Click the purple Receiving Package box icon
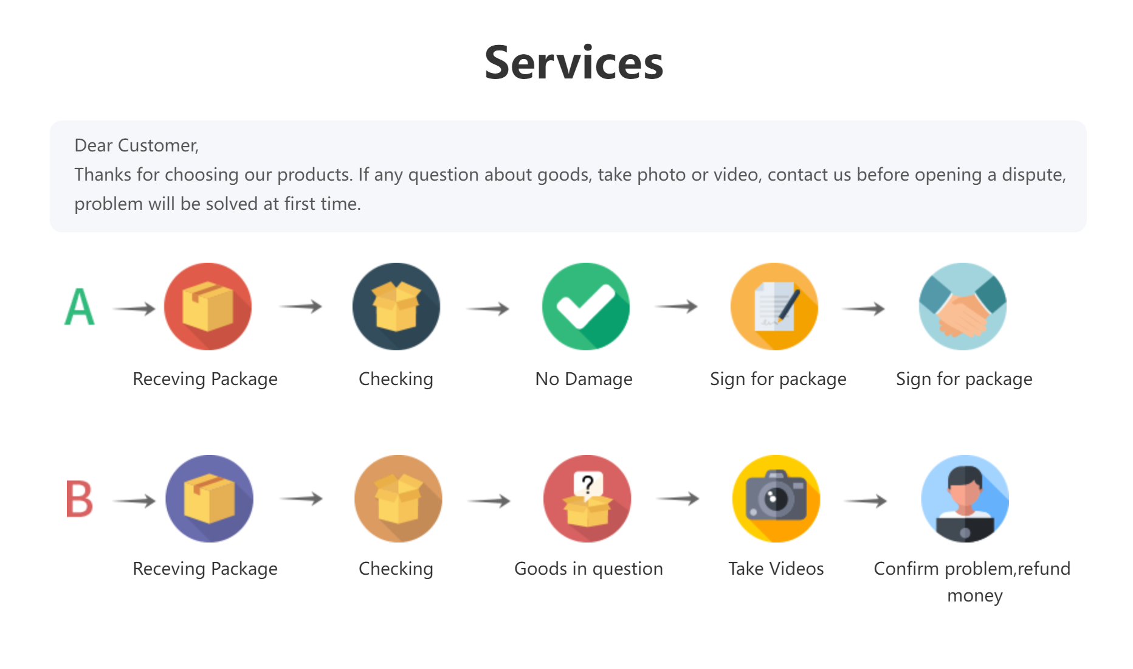Viewport: 1133px width, 669px height. point(209,499)
